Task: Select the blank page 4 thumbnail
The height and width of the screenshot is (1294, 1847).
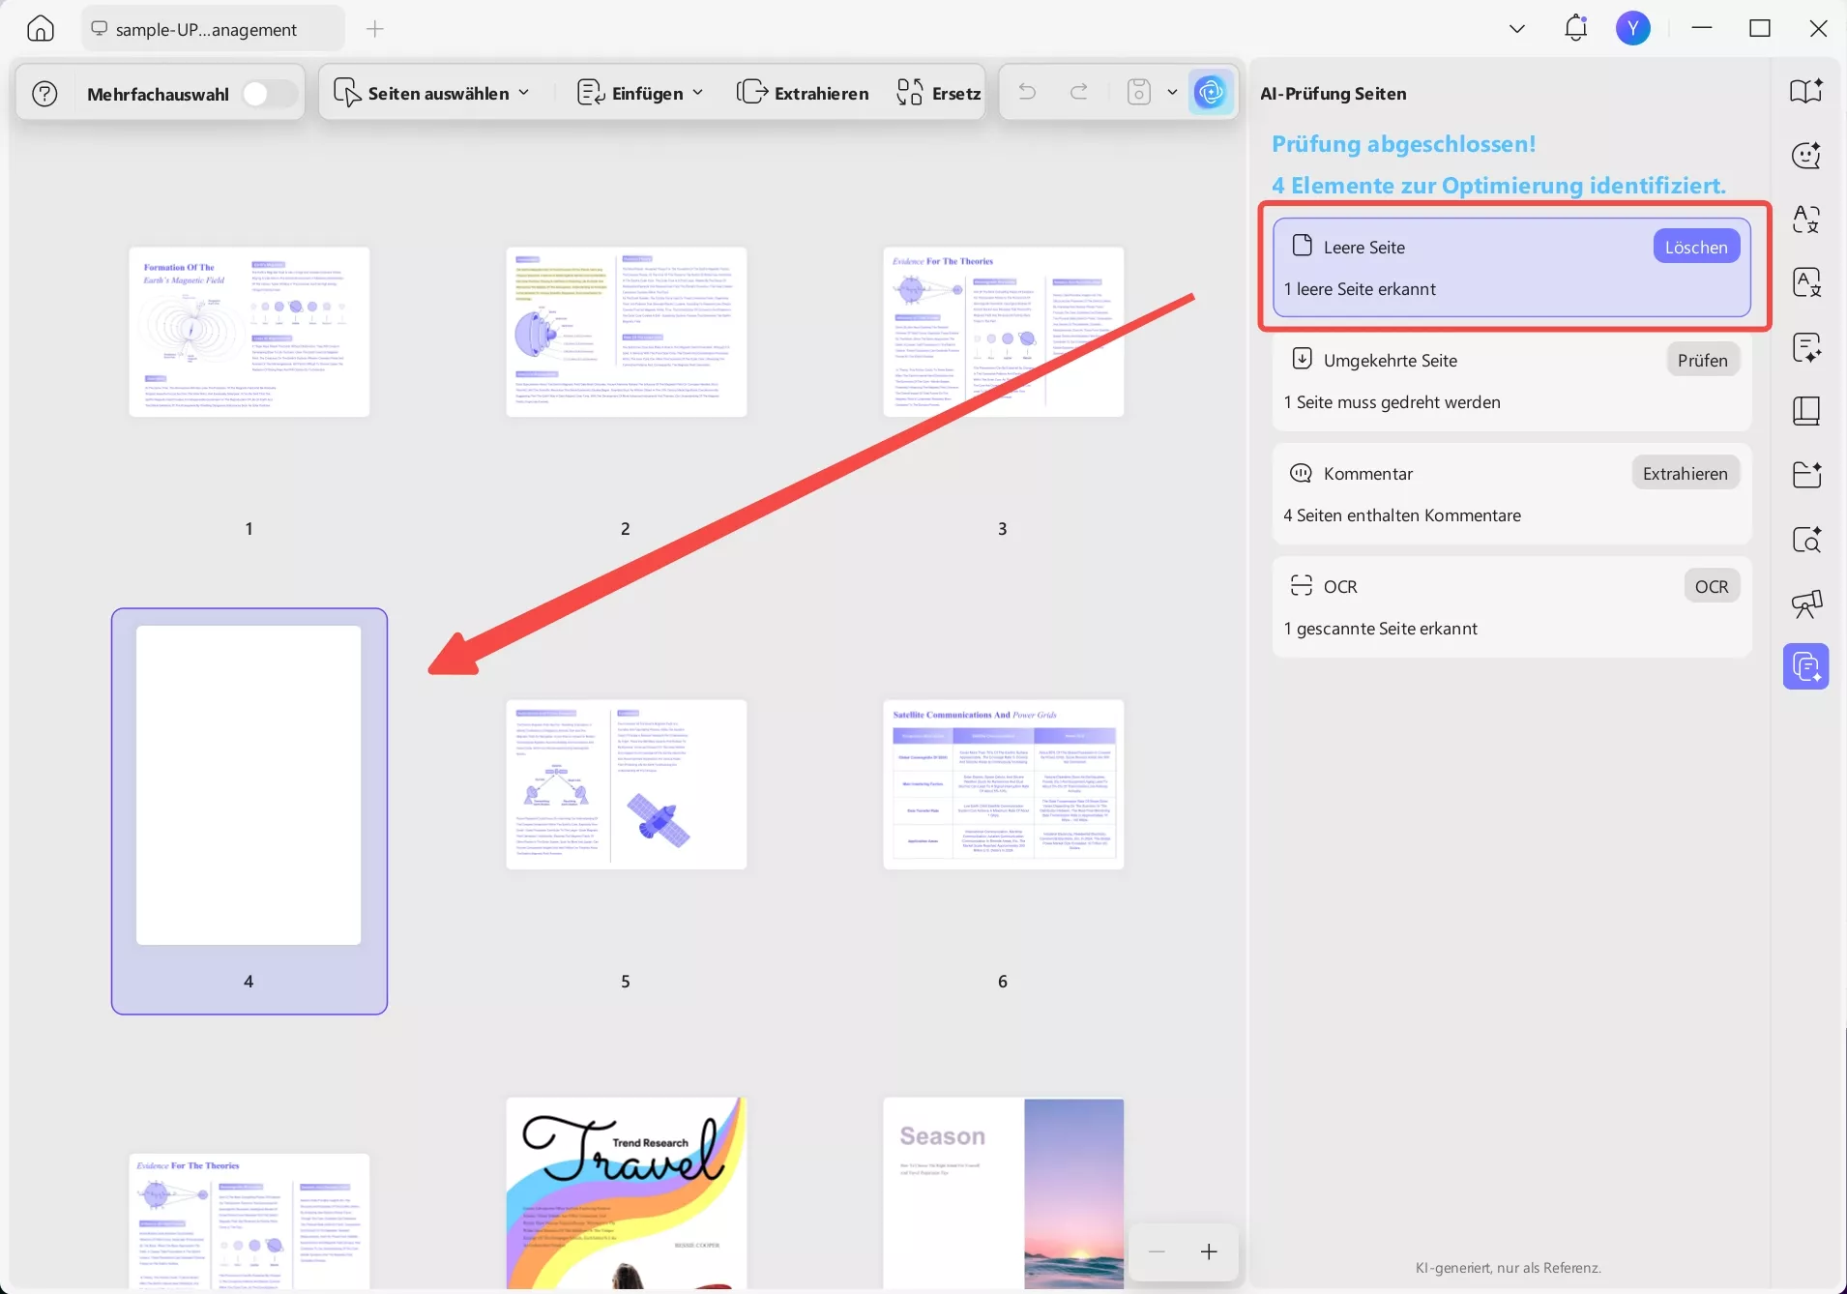Action: click(x=249, y=785)
